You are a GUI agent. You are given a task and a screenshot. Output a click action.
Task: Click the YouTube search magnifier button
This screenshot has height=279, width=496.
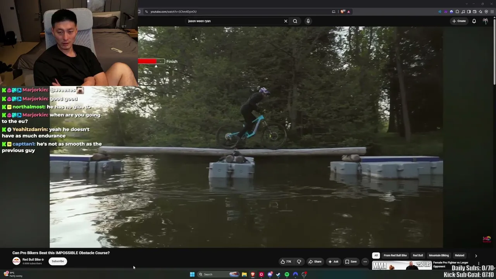coord(295,21)
